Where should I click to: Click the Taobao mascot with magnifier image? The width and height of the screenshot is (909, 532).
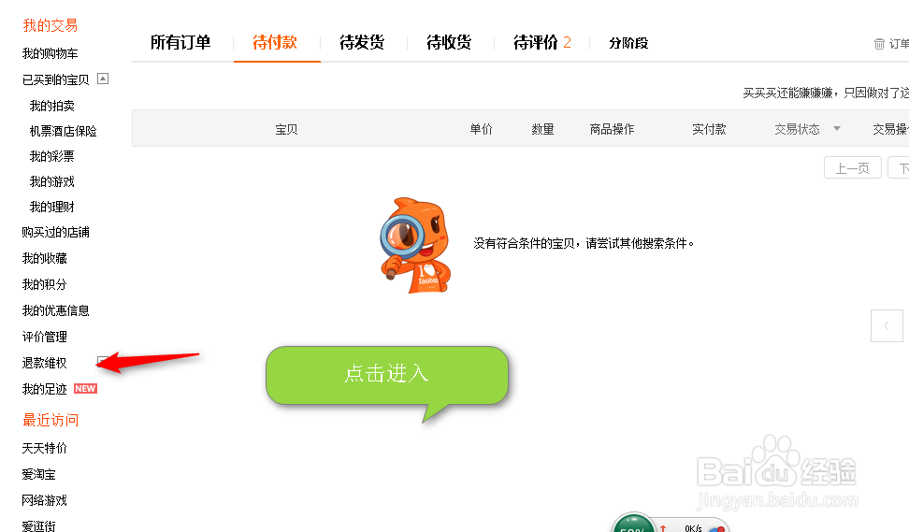[415, 246]
